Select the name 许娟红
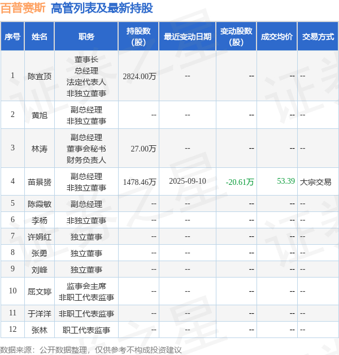Image resolution: width=339 pixels, height=355 pixels. 40,237
